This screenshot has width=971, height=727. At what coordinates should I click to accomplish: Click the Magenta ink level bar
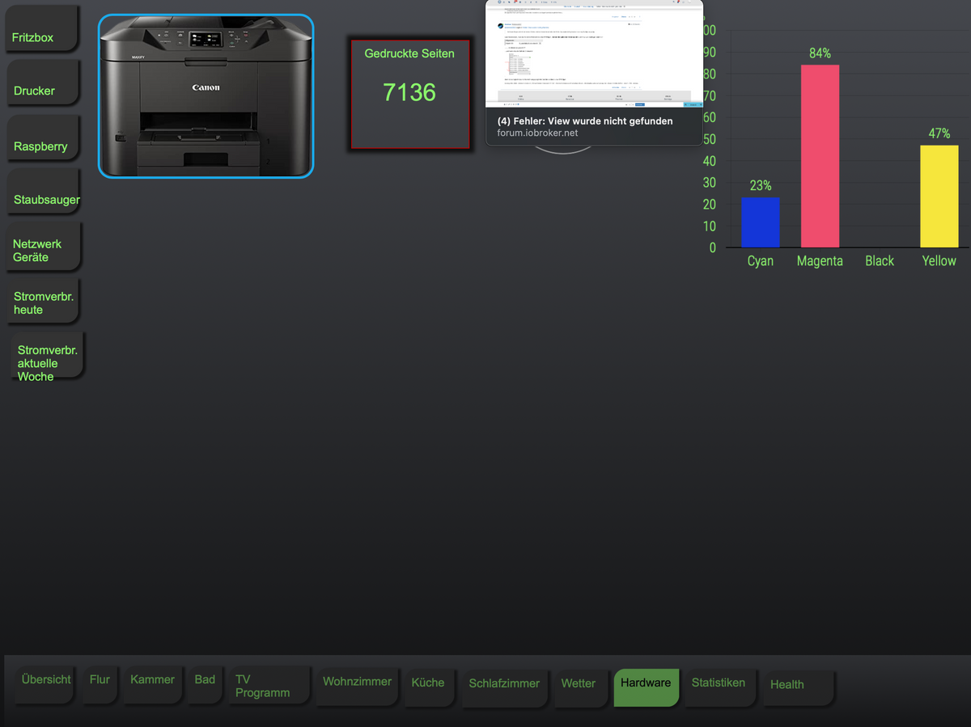click(820, 156)
